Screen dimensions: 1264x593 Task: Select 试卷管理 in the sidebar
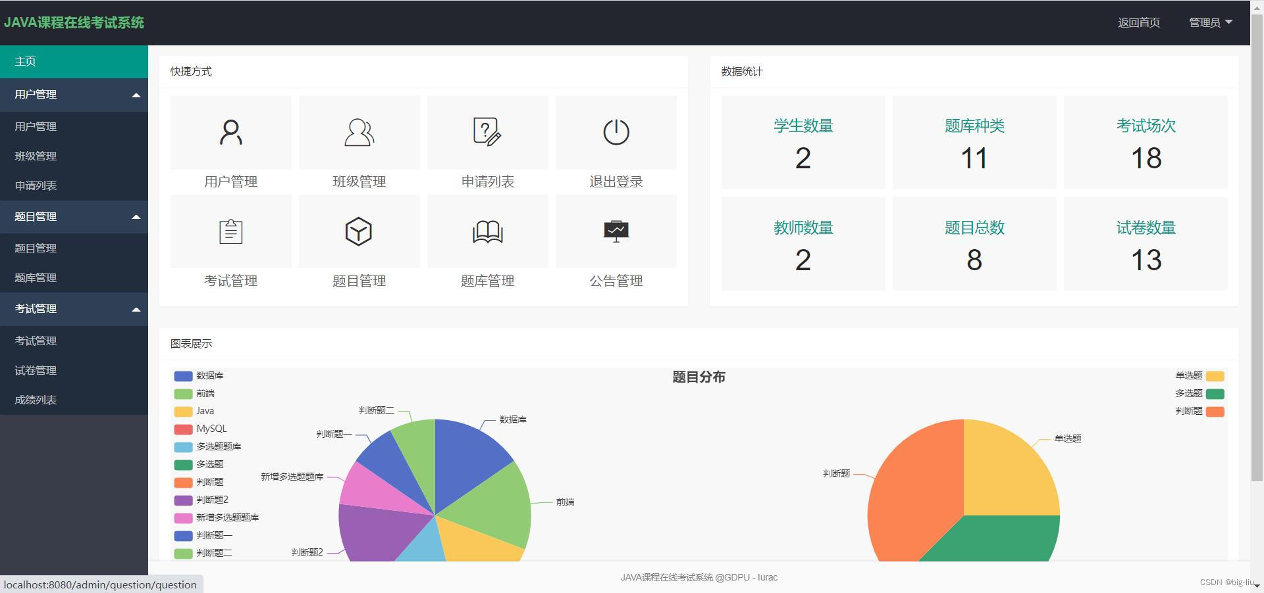coord(74,370)
